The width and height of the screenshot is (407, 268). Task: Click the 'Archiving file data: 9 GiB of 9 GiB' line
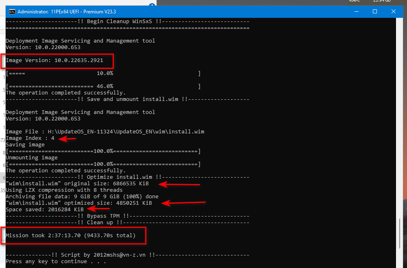coord(82,197)
